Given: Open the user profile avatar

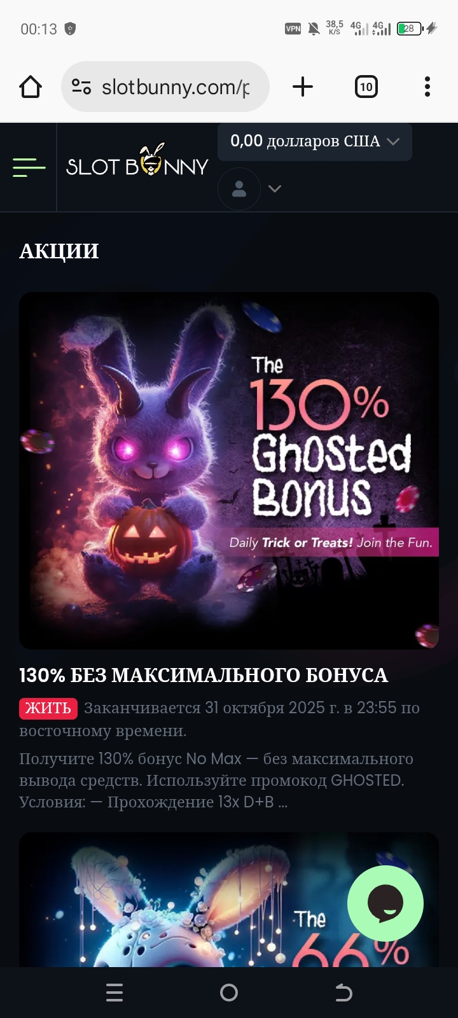Looking at the screenshot, I should point(239,189).
